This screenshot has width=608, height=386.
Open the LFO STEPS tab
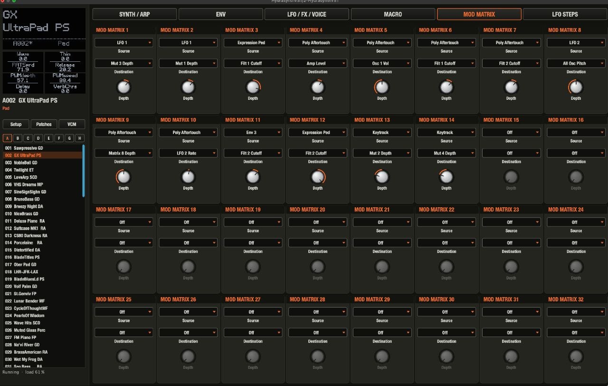(x=565, y=14)
